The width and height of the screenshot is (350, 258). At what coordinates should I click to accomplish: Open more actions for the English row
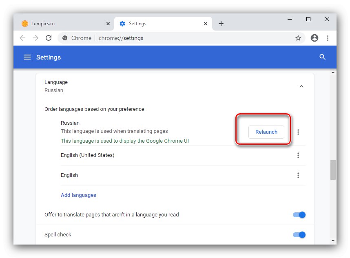[298, 175]
